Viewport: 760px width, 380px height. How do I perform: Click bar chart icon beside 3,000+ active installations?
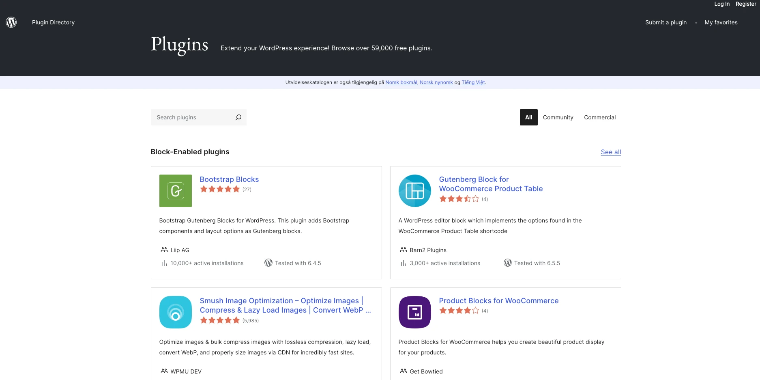coord(404,263)
